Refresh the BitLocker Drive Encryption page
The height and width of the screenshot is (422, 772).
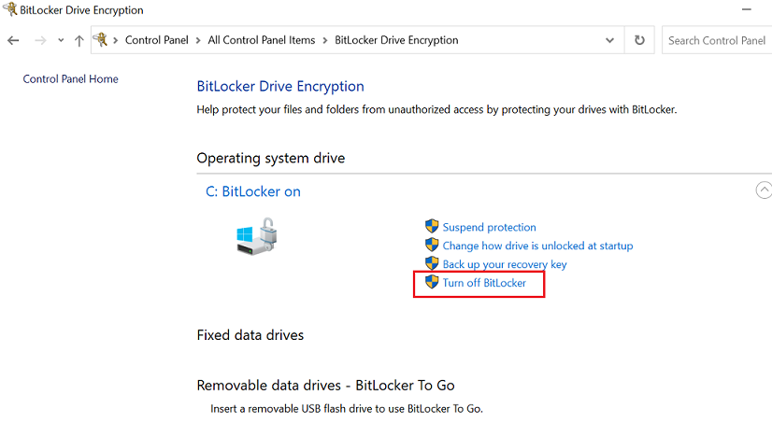click(639, 41)
